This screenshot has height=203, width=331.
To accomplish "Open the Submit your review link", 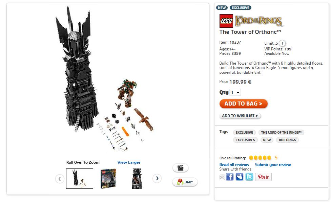I will [x=273, y=165].
